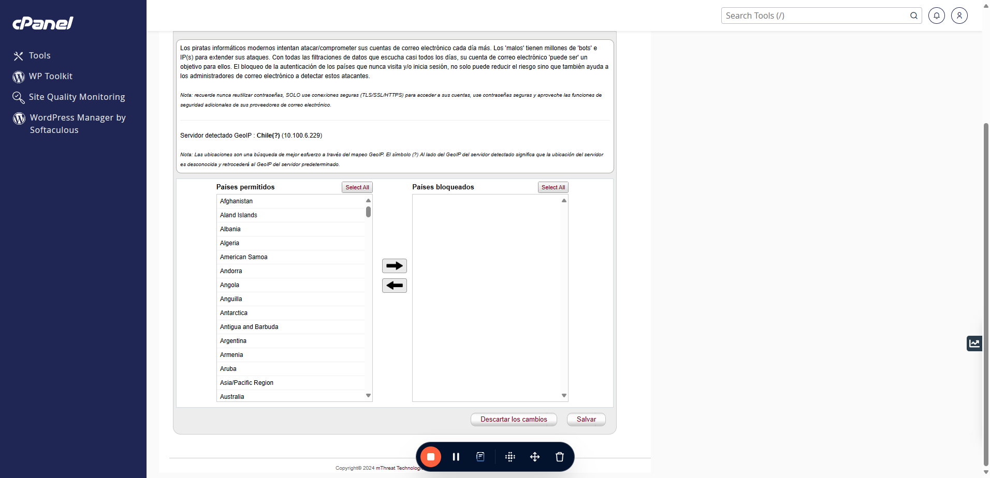
Task: Open notifications bell icon
Action: click(x=937, y=16)
